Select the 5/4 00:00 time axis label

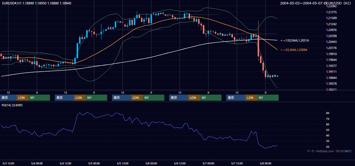click(x=37, y=163)
